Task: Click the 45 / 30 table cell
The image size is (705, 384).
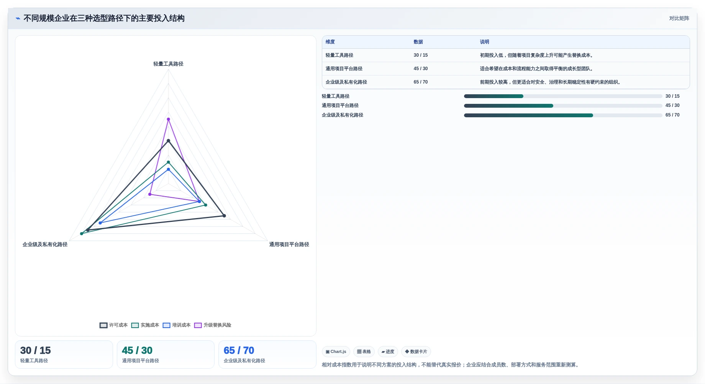Action: coord(421,69)
